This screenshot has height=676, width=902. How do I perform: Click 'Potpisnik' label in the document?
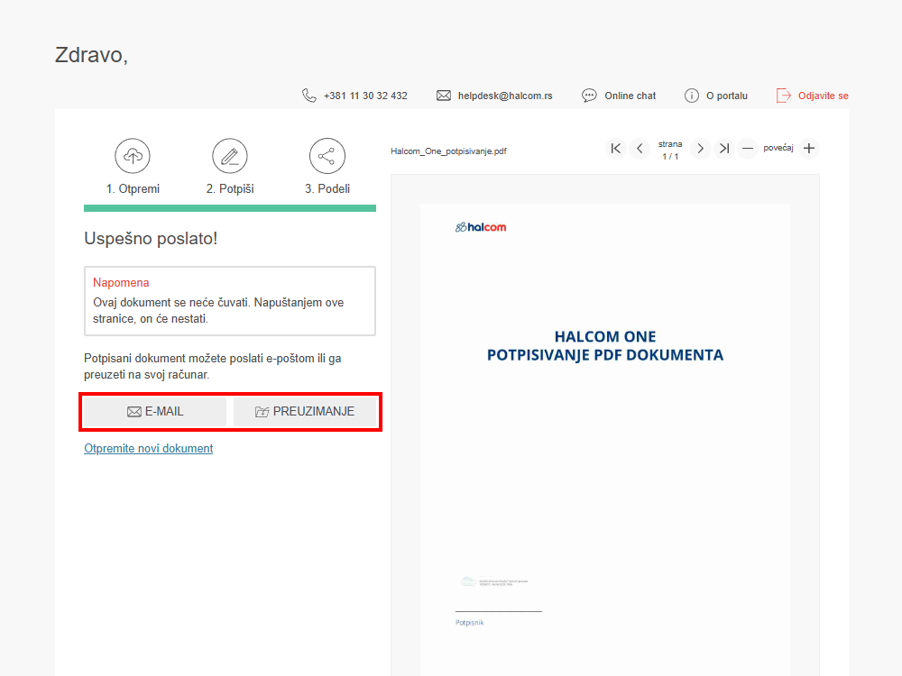click(x=469, y=623)
